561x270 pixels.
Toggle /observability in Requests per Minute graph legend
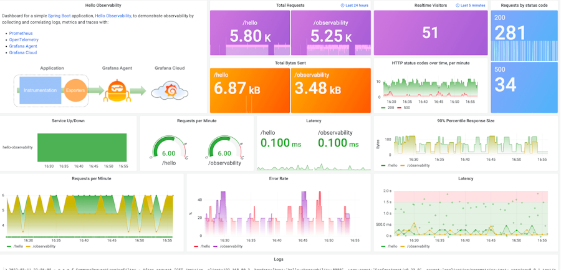(x=44, y=246)
